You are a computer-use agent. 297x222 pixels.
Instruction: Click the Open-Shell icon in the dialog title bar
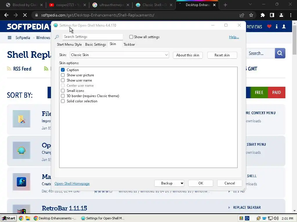point(55,25)
